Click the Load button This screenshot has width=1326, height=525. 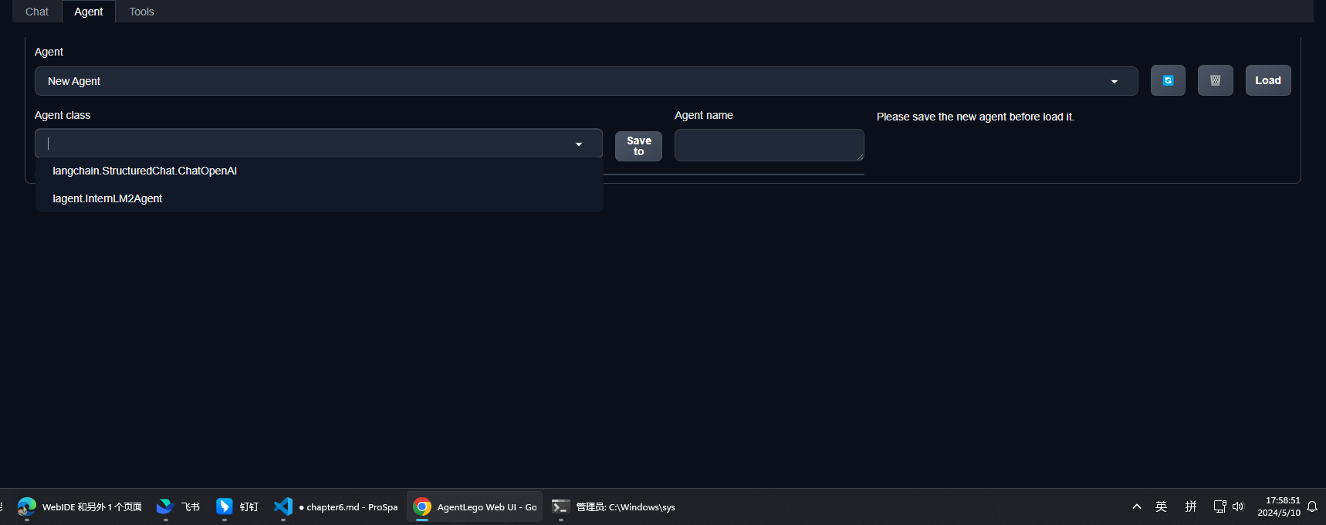pyautogui.click(x=1268, y=80)
